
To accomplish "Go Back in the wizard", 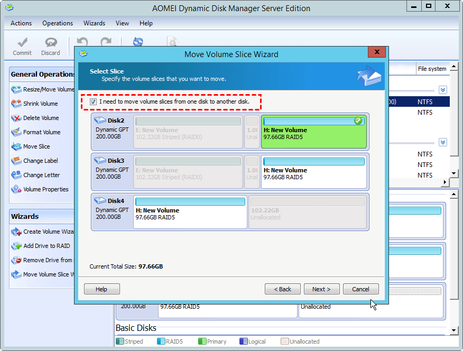I will [x=283, y=289].
